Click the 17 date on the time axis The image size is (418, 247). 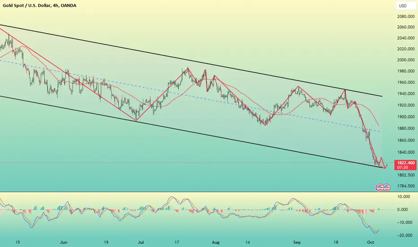pyautogui.click(x=176, y=243)
